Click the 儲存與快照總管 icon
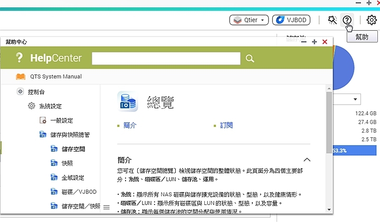Screen dimensions: 380x224 click(43, 134)
